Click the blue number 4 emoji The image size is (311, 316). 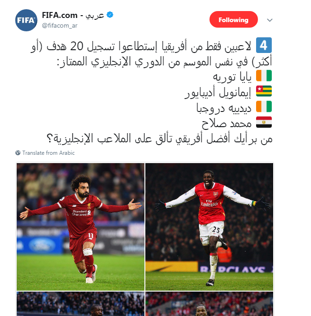pyautogui.click(x=264, y=45)
